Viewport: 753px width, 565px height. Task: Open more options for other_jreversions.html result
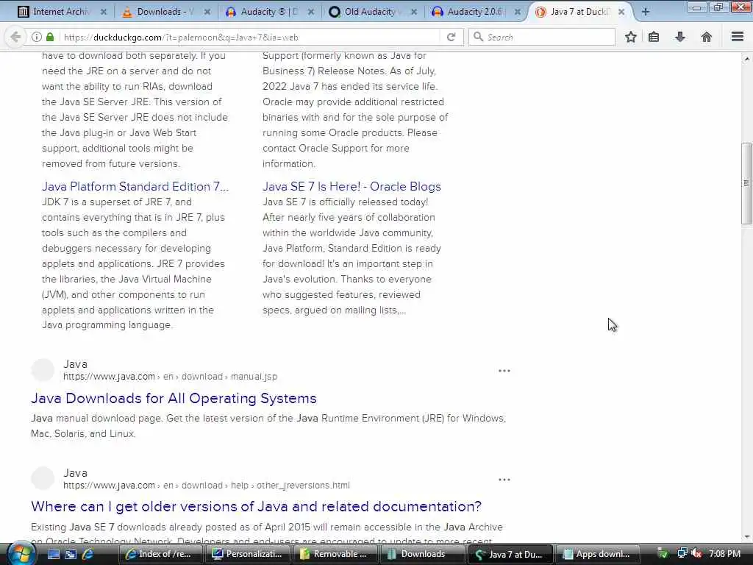504,480
